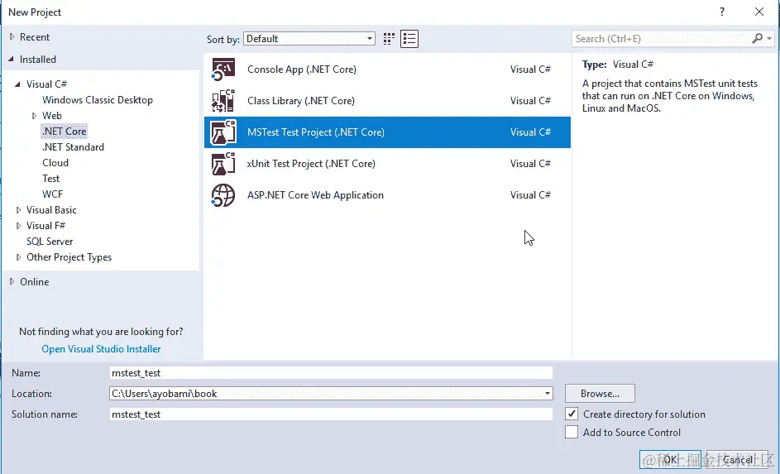Click the Cancel button

tap(738, 459)
